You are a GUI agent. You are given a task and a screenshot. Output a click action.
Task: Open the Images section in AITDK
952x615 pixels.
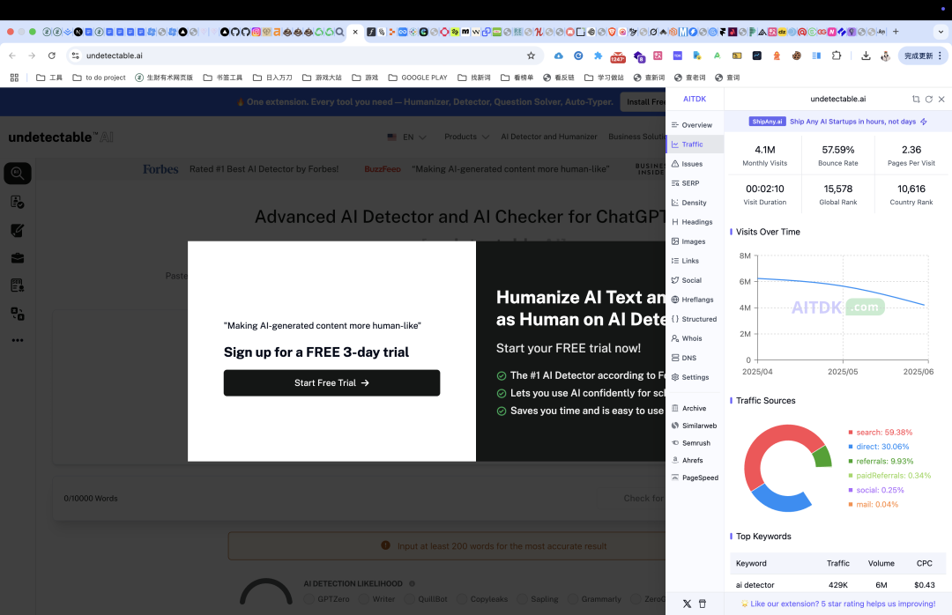[x=688, y=241]
